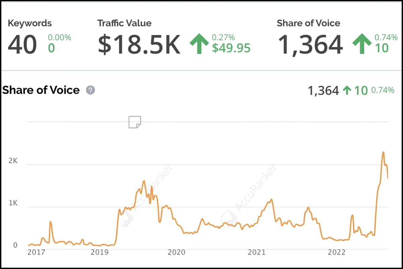This screenshot has width=403, height=269.
Task: Click the 2017 spike on the orange line
Action: pyautogui.click(x=50, y=222)
